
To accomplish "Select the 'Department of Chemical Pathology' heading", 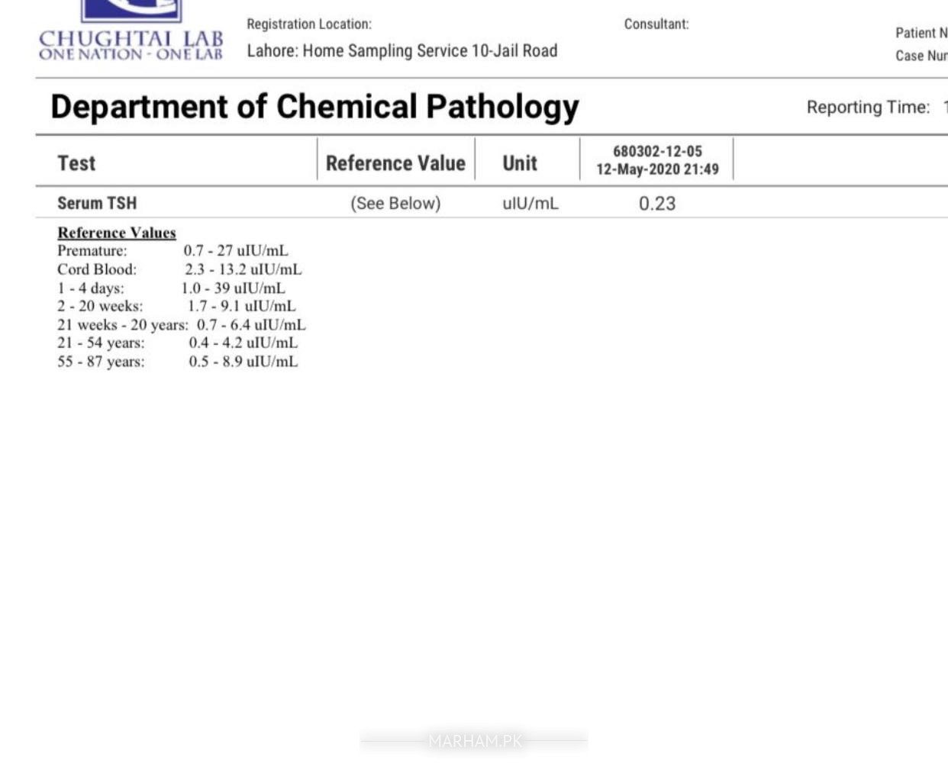I will click(314, 107).
